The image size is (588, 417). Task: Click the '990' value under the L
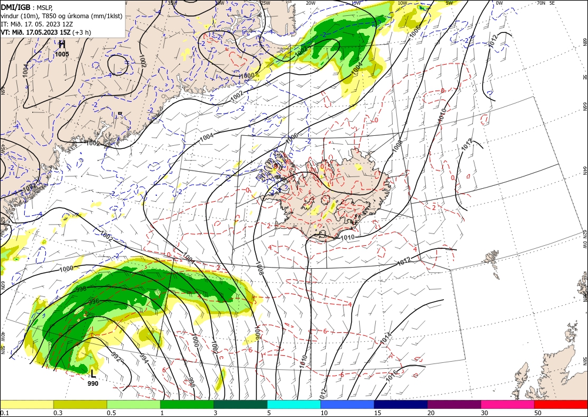pos(93,383)
